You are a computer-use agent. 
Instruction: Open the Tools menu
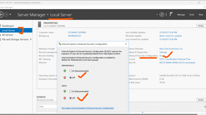click(x=192, y=15)
